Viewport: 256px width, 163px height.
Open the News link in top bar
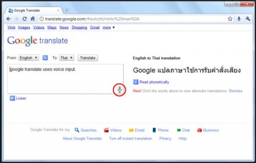64,28
